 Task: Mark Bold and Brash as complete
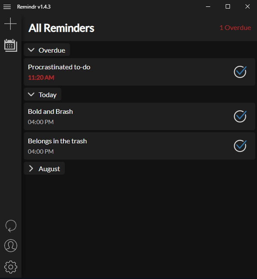240,116
